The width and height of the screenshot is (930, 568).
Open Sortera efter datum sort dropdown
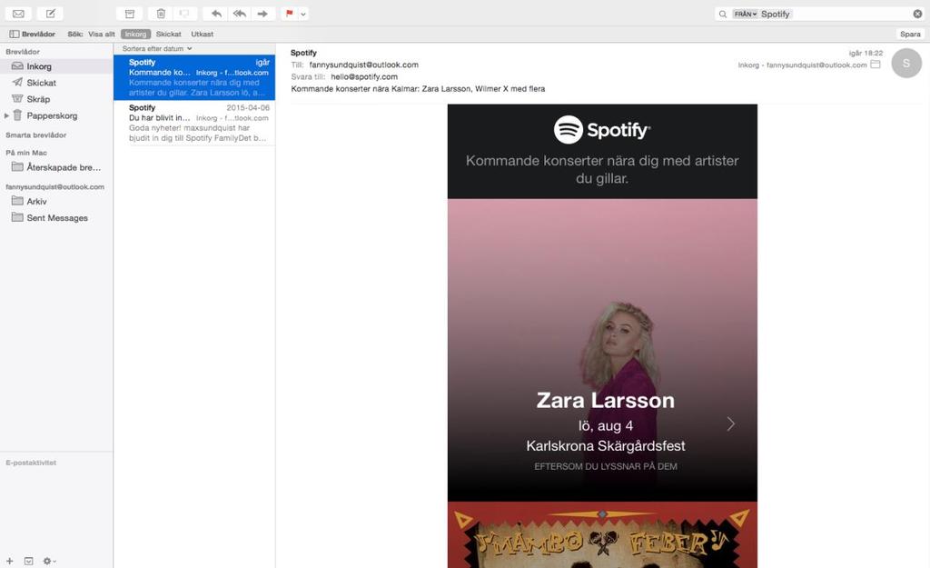point(157,49)
